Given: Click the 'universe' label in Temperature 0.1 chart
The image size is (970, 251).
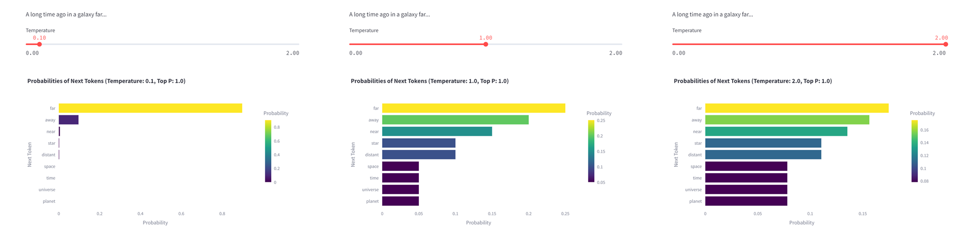Looking at the screenshot, I should coord(47,189).
